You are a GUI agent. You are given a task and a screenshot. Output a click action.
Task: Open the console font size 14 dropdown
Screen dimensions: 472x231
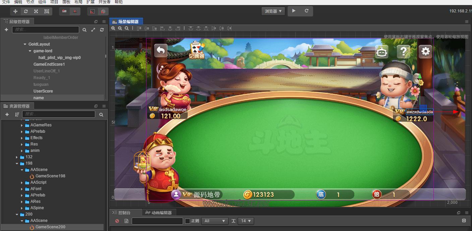pyautogui.click(x=246, y=221)
